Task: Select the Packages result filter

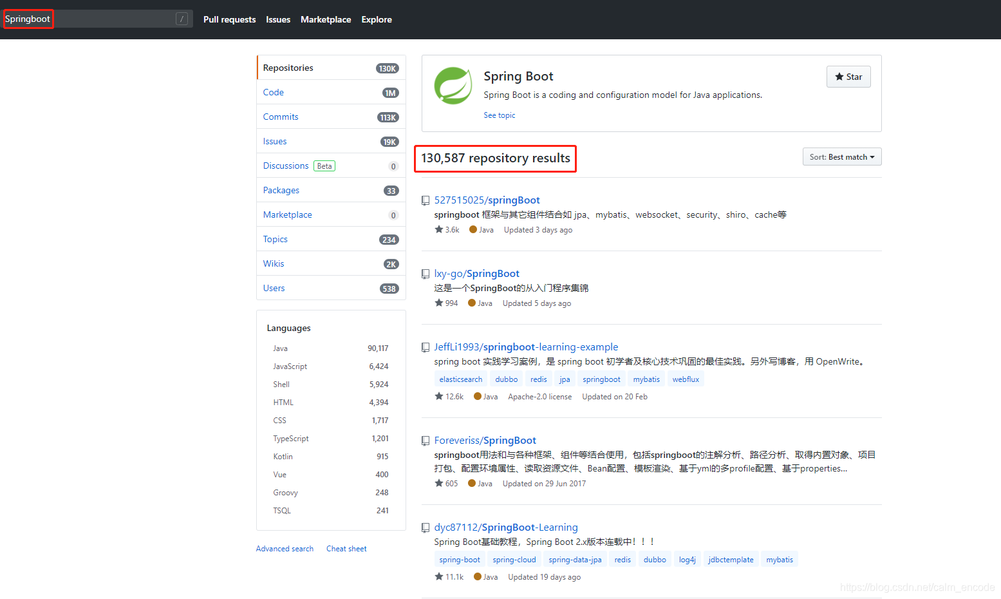Action: pyautogui.click(x=332, y=190)
